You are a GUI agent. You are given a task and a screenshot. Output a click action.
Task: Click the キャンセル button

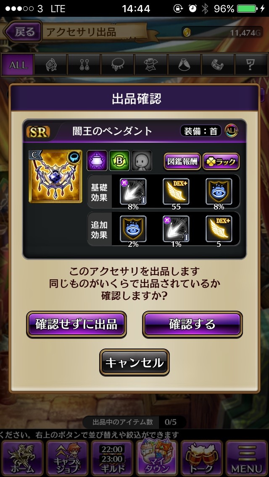pos(134,362)
